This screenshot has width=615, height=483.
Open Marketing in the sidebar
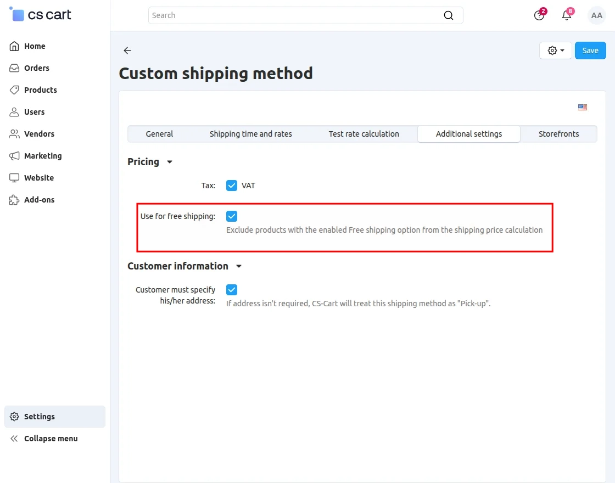pos(43,156)
